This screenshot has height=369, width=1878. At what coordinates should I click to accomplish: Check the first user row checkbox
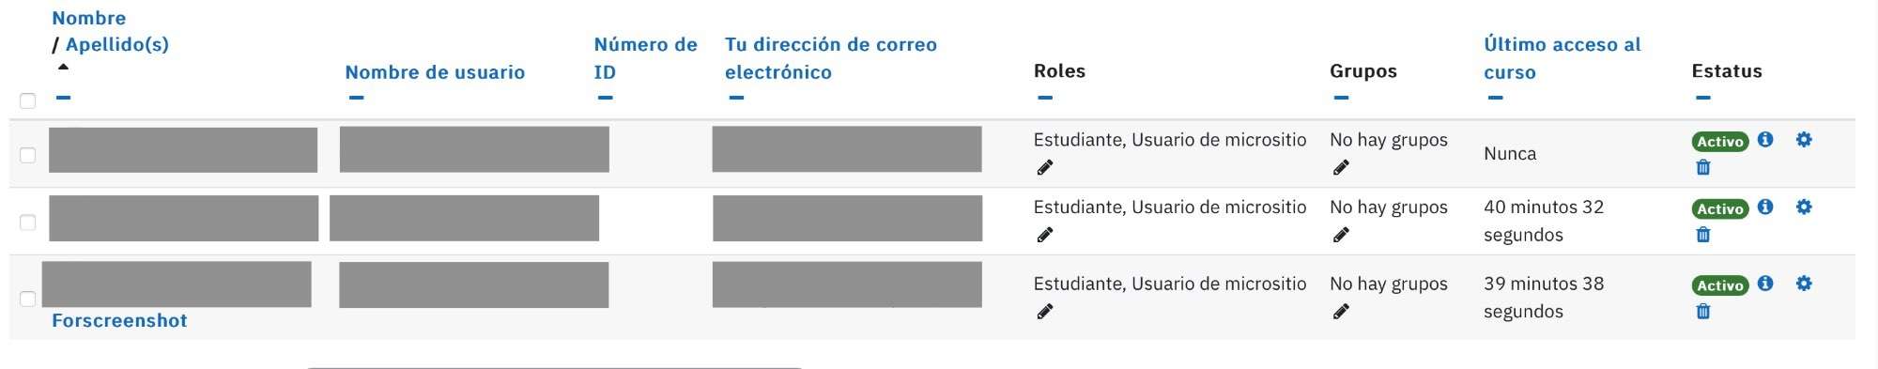(28, 155)
